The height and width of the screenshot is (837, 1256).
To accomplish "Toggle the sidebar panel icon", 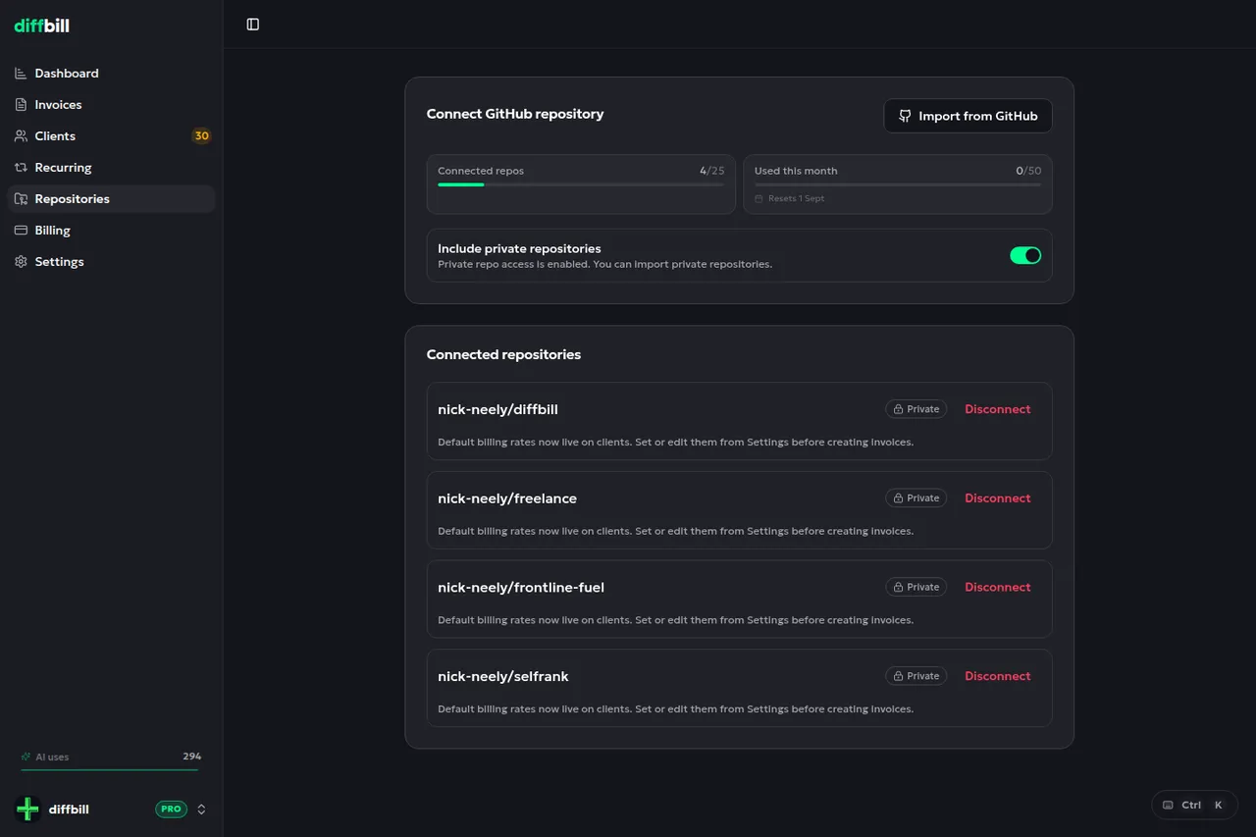I will pos(253,25).
